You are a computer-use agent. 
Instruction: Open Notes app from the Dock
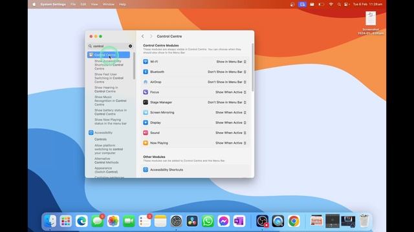(160, 221)
